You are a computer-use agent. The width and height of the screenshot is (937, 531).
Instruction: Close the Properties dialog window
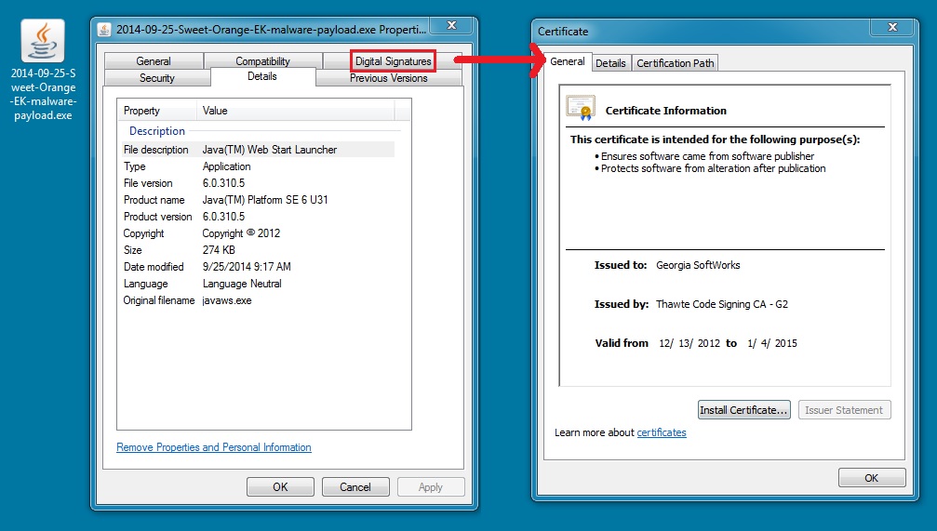tap(452, 25)
